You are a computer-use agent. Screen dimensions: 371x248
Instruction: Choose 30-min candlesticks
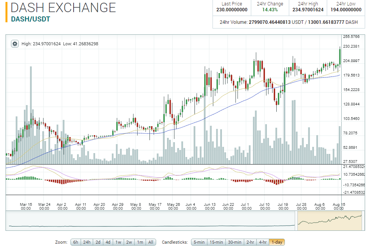[234, 242]
